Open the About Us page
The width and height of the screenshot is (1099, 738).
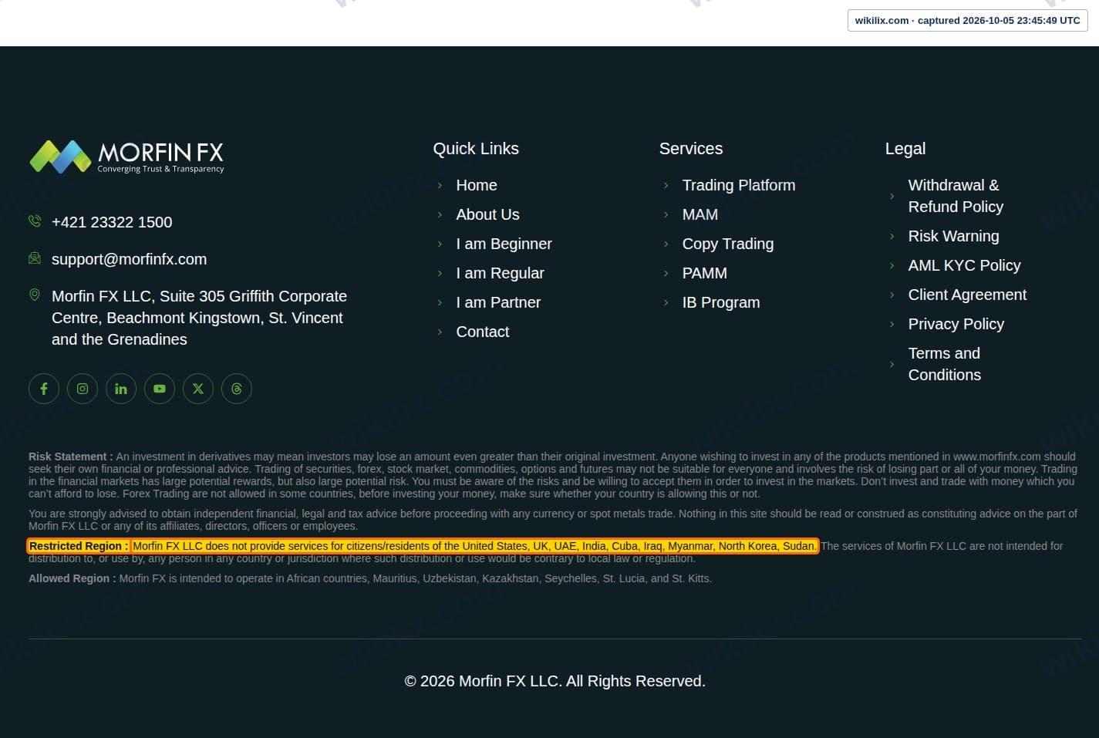coord(487,214)
